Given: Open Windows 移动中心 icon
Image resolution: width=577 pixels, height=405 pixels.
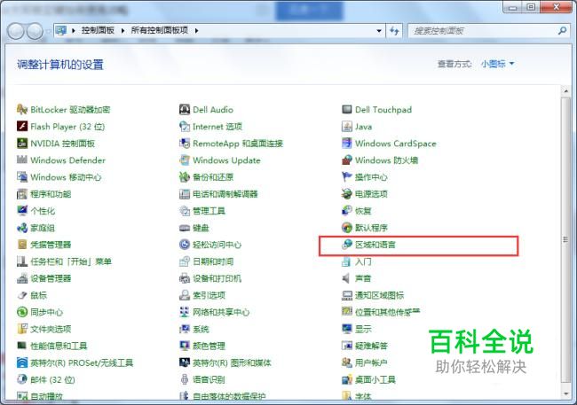Looking at the screenshot, I should point(22,176).
